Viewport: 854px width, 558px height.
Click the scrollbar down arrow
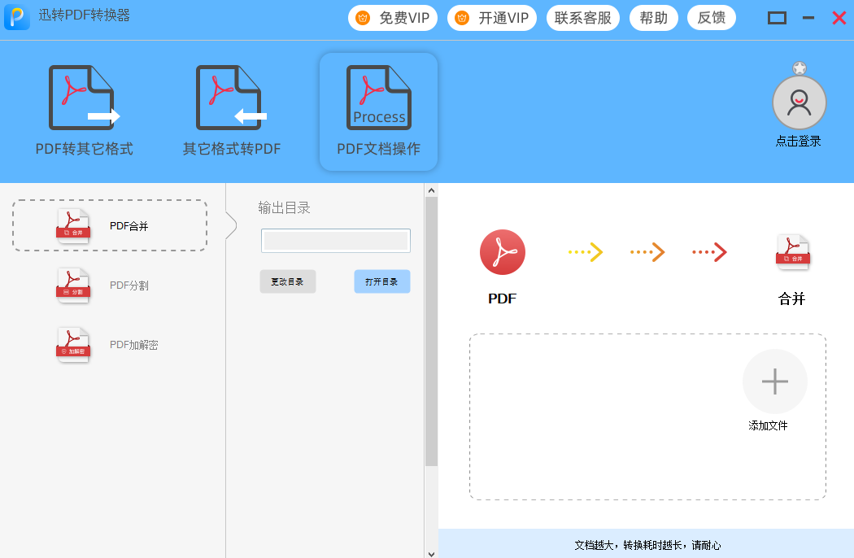(431, 554)
